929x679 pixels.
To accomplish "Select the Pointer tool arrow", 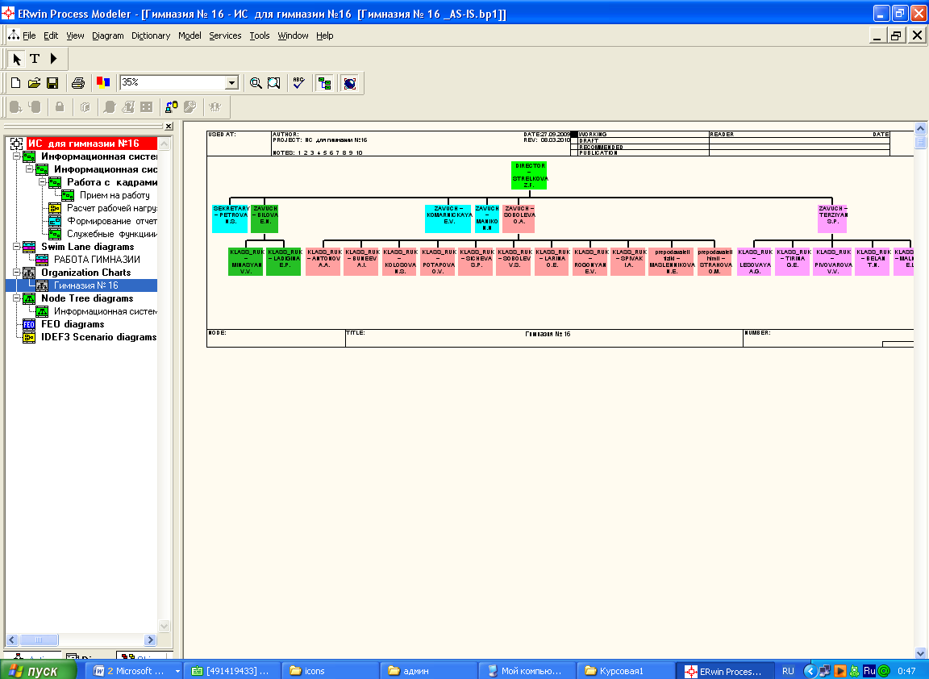I will pyautogui.click(x=17, y=59).
